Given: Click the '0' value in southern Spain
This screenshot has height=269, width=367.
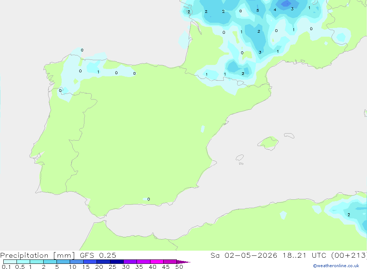Looking at the screenshot, I should [x=149, y=199].
